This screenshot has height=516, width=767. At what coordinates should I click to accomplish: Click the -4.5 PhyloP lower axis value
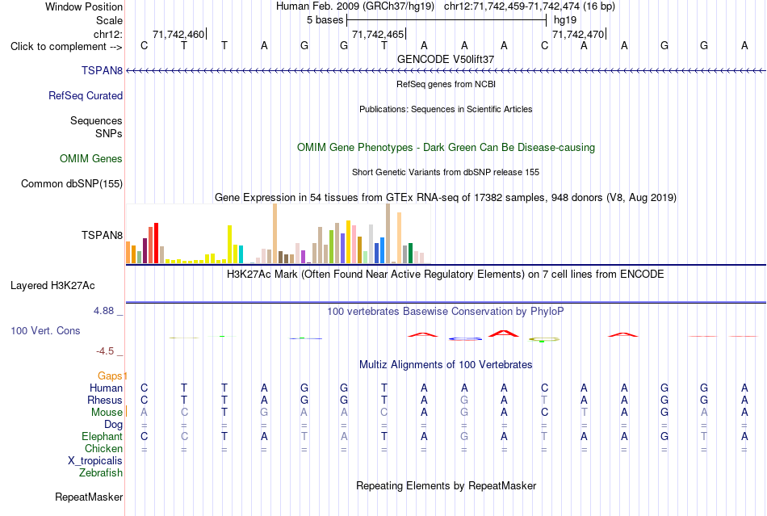pos(105,350)
